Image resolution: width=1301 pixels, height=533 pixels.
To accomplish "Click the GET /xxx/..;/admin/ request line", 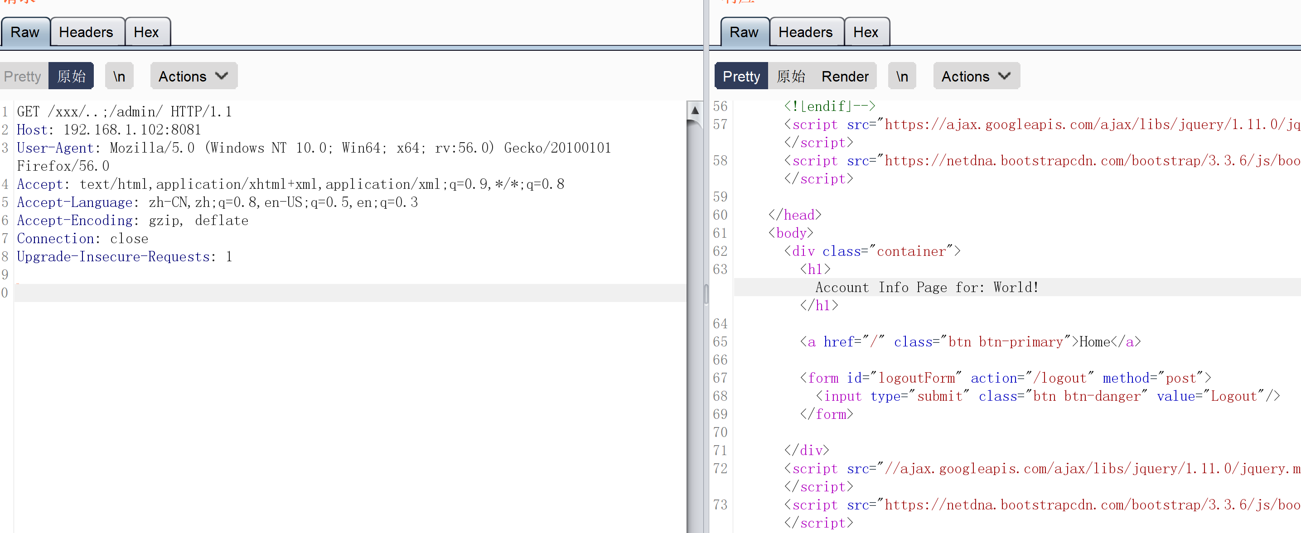I will (x=124, y=111).
